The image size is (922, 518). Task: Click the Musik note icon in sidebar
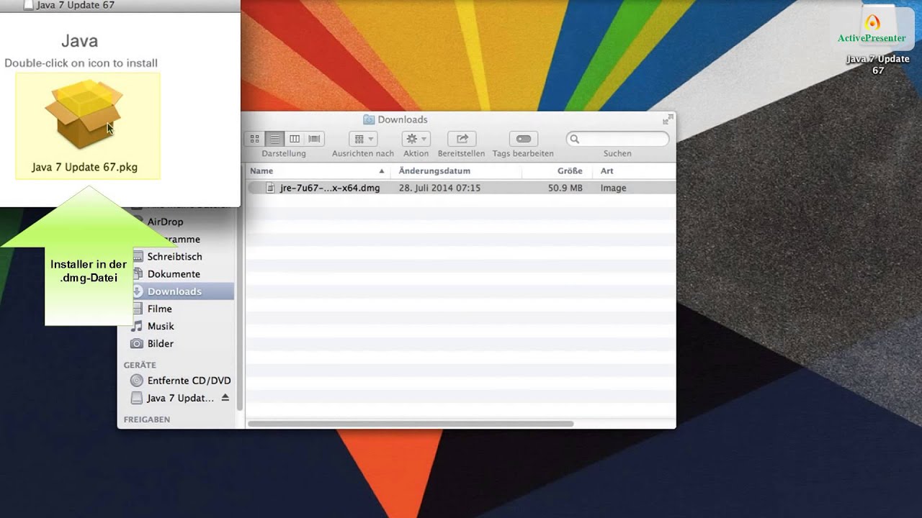[x=137, y=326]
